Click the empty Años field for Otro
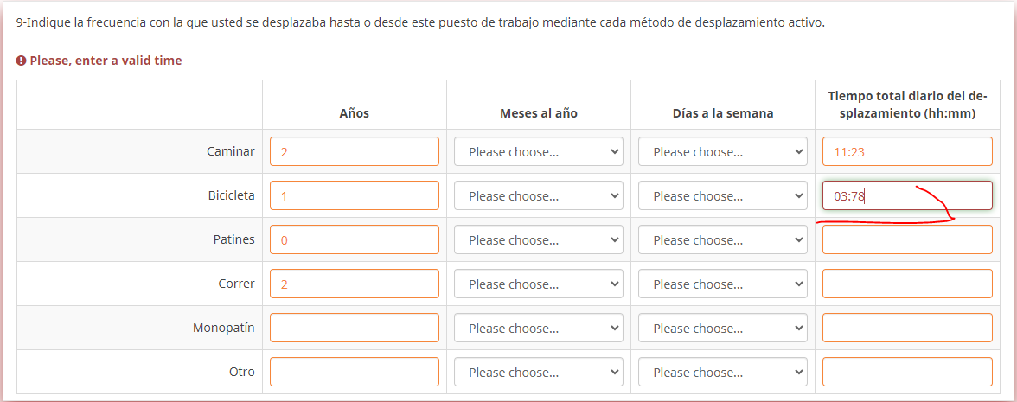This screenshot has height=402, width=1017. click(x=354, y=372)
